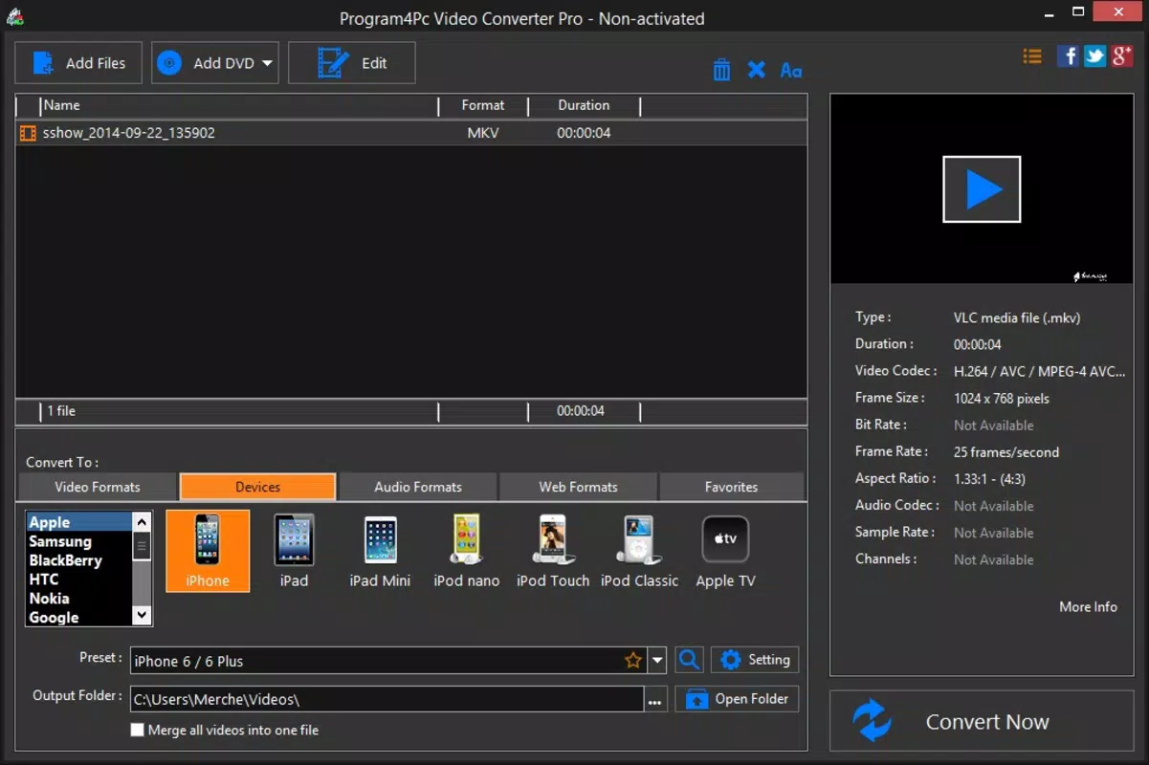The image size is (1149, 765).
Task: Open the preset Setting button
Action: point(755,660)
